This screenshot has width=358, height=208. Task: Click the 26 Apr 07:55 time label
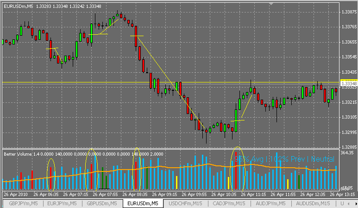pos(105,194)
